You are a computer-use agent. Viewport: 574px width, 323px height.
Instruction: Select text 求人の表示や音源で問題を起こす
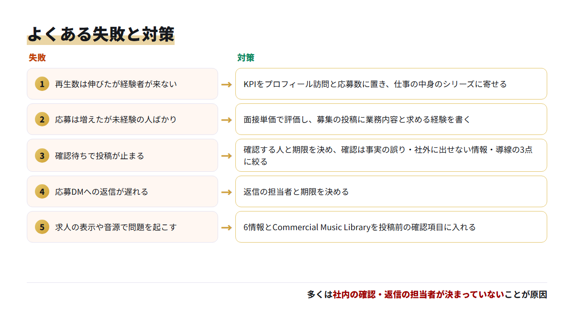(x=116, y=227)
